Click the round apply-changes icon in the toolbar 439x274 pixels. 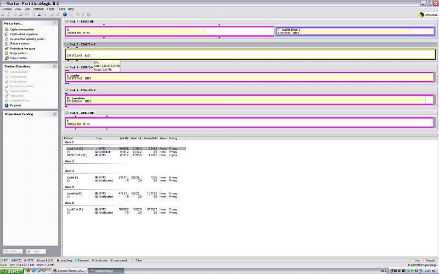(x=89, y=14)
